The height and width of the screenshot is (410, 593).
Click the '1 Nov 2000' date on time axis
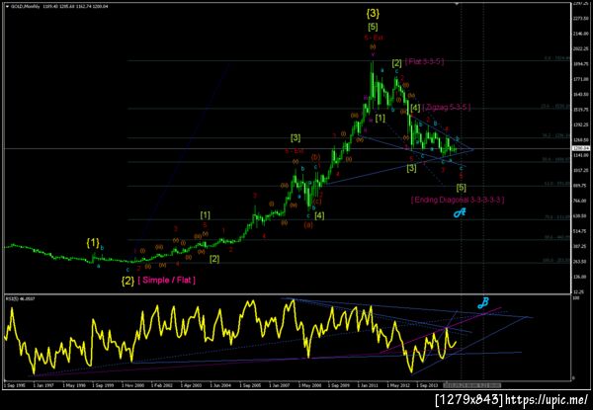tap(133, 385)
